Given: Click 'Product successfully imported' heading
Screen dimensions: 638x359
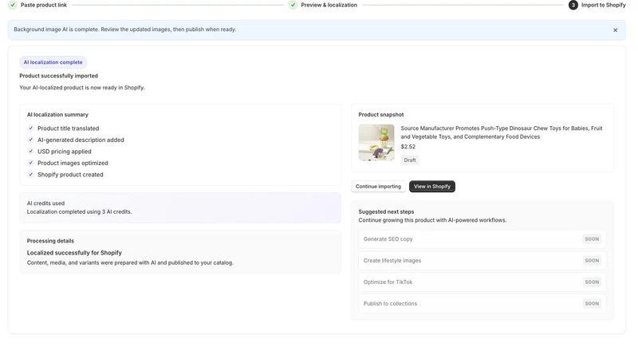Looking at the screenshot, I should (58, 76).
